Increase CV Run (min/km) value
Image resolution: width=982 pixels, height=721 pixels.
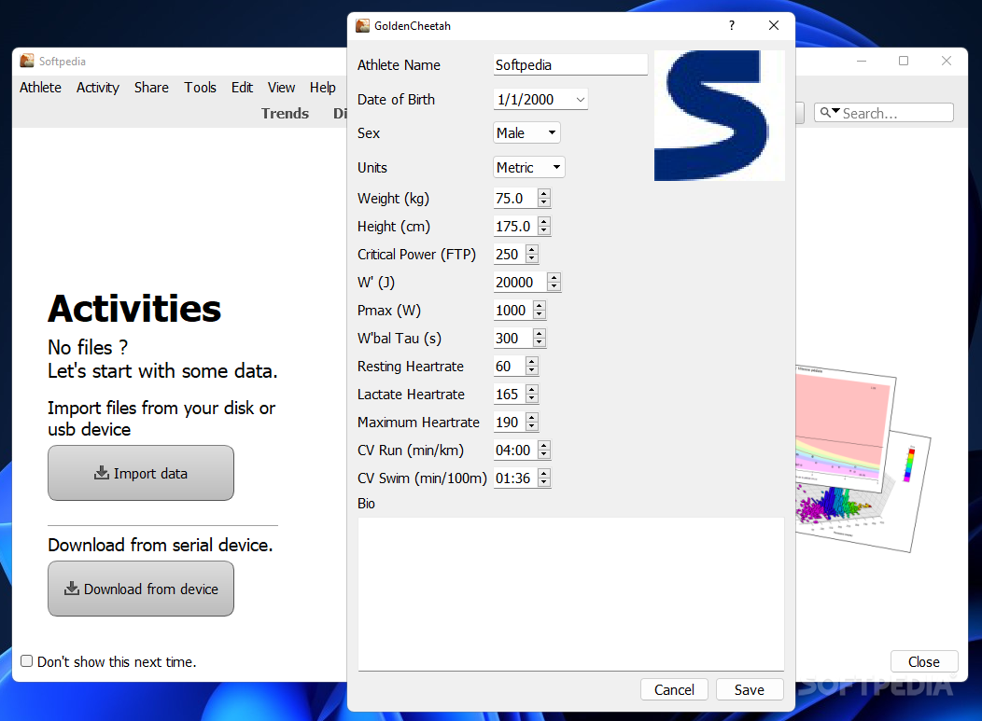tap(544, 445)
